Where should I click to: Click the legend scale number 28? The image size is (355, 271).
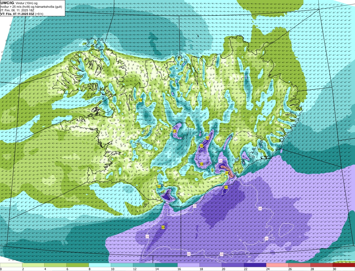tap(312, 269)
